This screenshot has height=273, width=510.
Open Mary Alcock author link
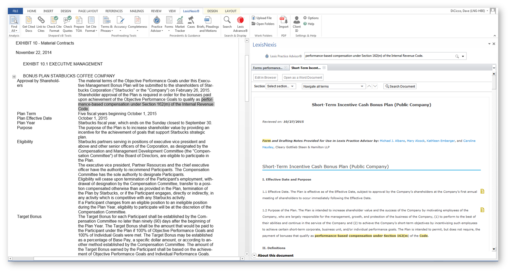416,141
